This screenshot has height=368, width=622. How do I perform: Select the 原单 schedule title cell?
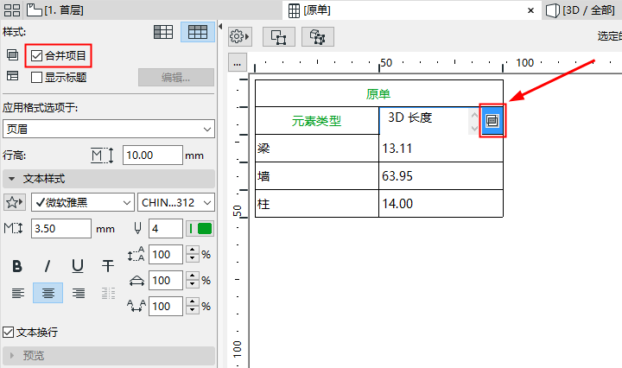coord(379,93)
